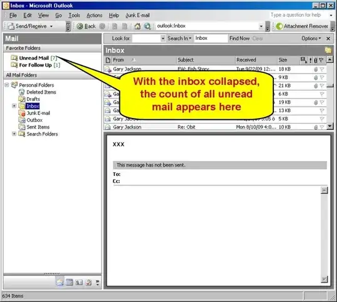337x302 pixels.
Task: Click the folder icon in Inbox banner
Action: click(328, 51)
